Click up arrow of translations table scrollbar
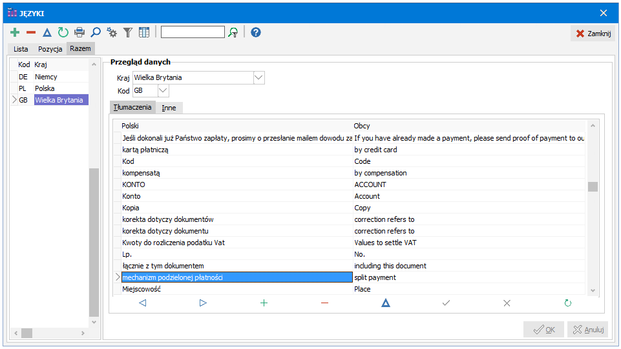The height and width of the screenshot is (349, 621). (593, 126)
